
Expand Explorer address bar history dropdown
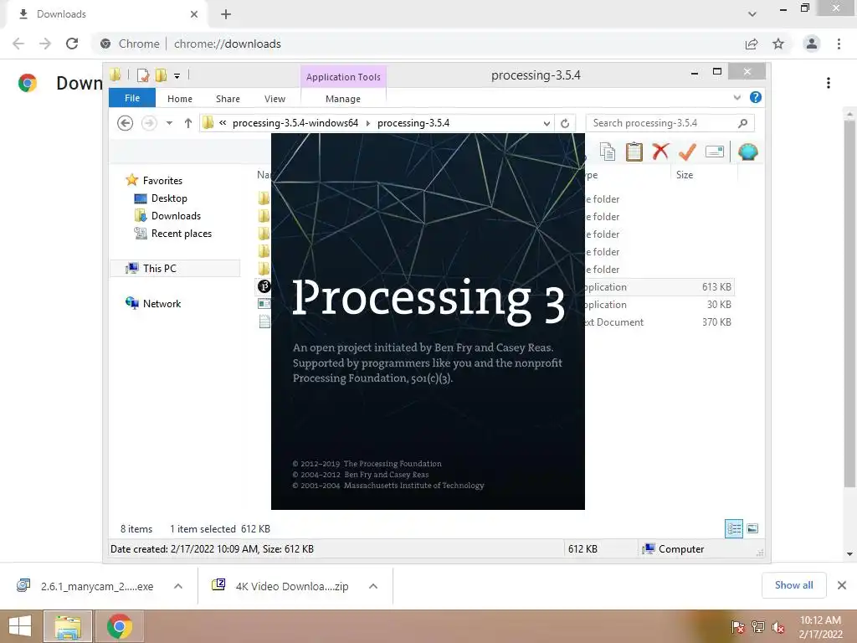547,124
